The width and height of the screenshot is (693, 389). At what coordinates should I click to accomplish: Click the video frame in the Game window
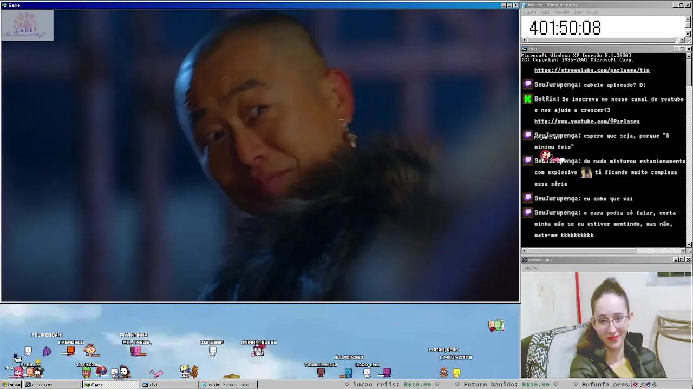pos(260,156)
